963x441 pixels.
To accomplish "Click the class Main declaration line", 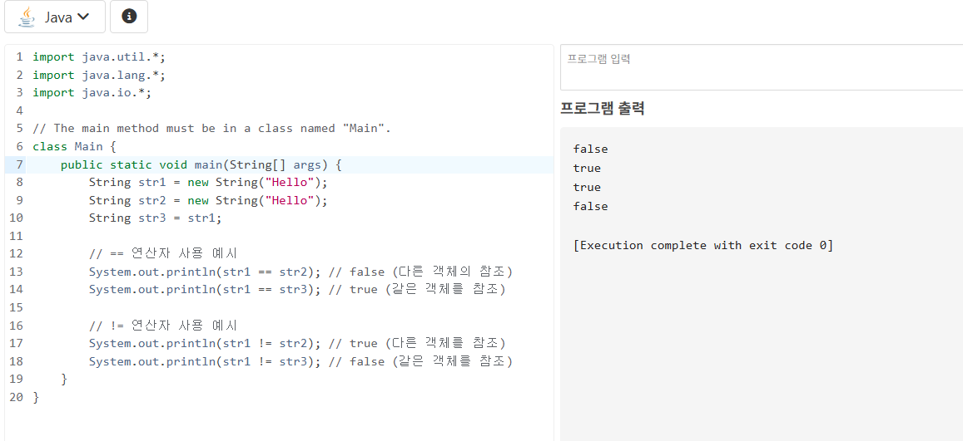I will tap(74, 146).
